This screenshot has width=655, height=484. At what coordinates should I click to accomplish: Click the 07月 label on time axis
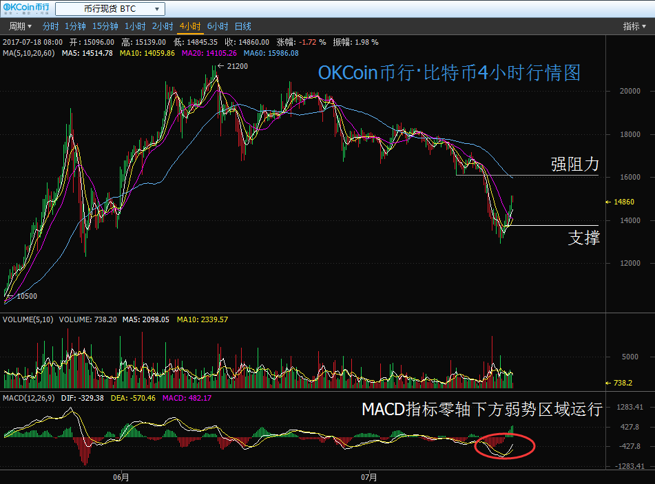click(369, 476)
